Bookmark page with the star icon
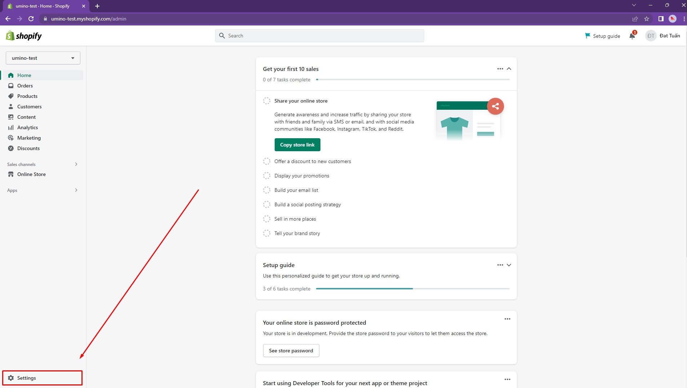This screenshot has height=388, width=687. pos(647,19)
